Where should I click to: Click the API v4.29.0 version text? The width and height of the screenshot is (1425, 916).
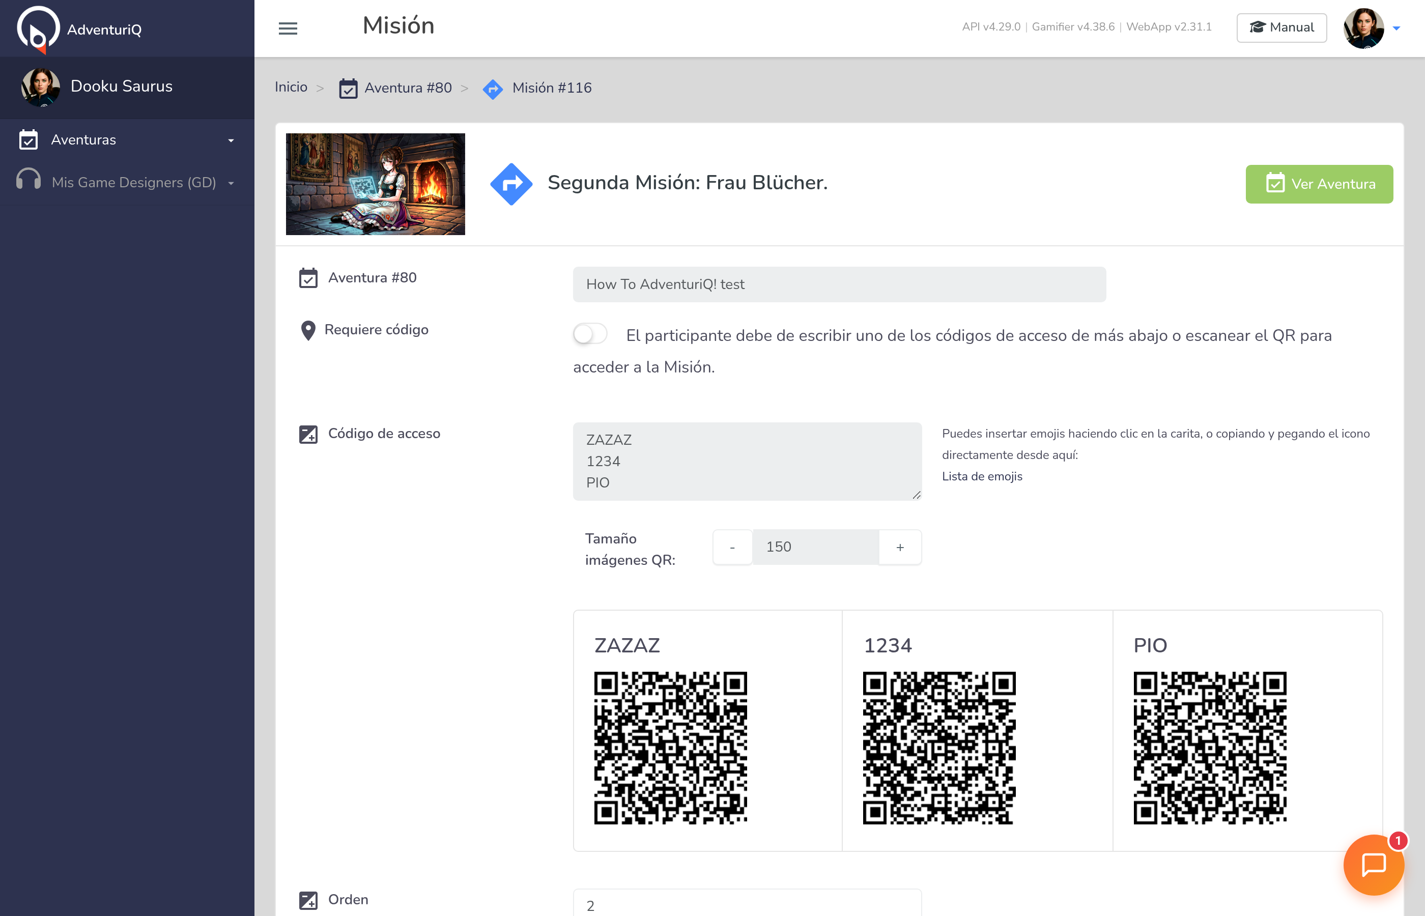point(991,27)
